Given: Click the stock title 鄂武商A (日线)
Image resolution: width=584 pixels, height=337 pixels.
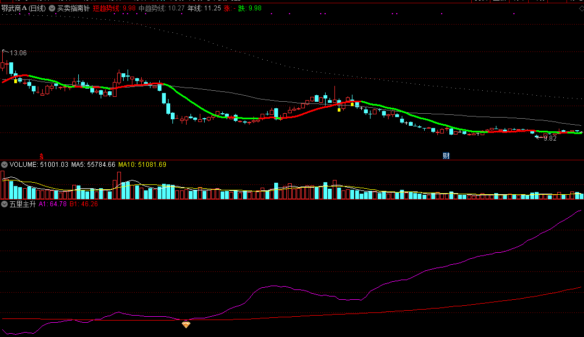Looking at the screenshot, I should point(24,8).
